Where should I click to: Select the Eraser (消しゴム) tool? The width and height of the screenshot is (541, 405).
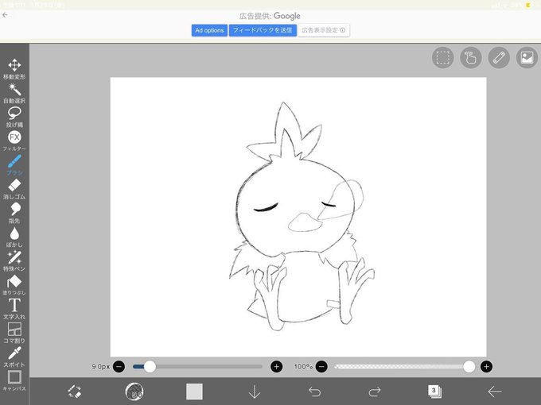pos(14,189)
